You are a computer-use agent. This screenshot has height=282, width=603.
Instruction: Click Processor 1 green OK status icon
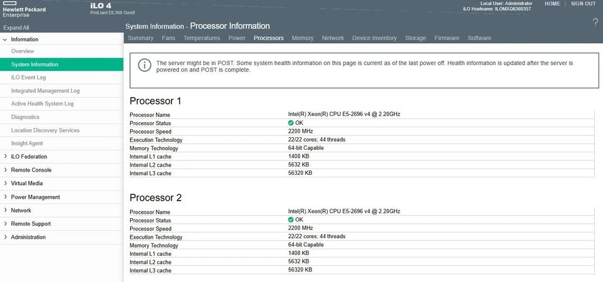click(x=291, y=123)
